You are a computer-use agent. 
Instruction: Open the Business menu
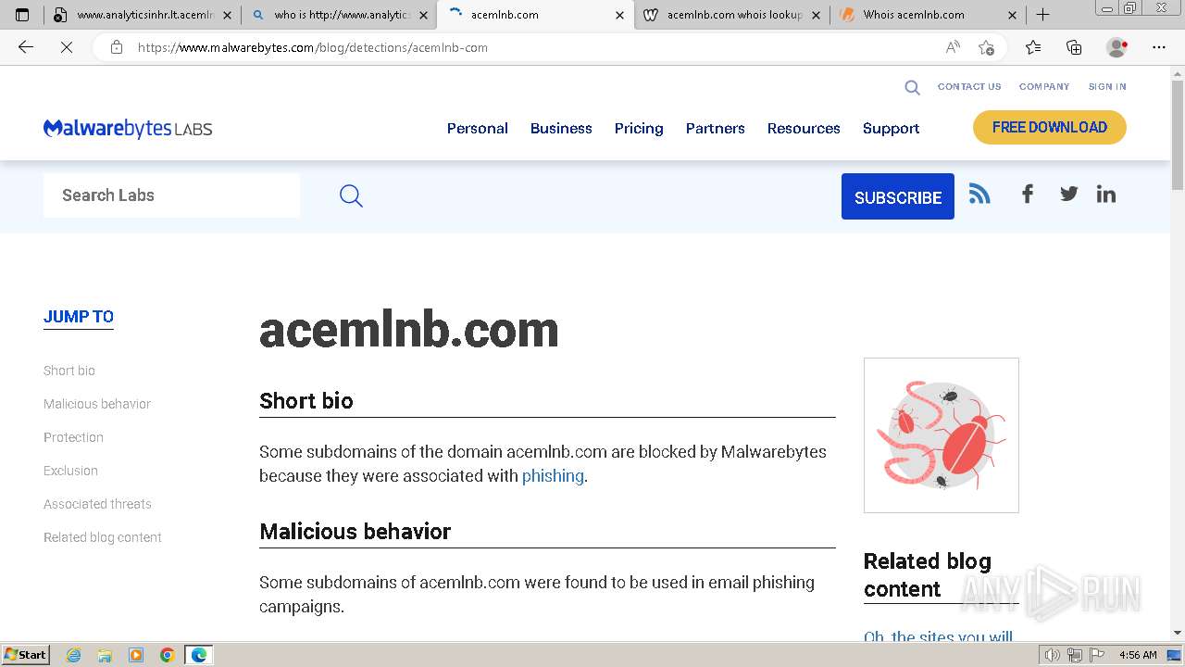(x=561, y=129)
